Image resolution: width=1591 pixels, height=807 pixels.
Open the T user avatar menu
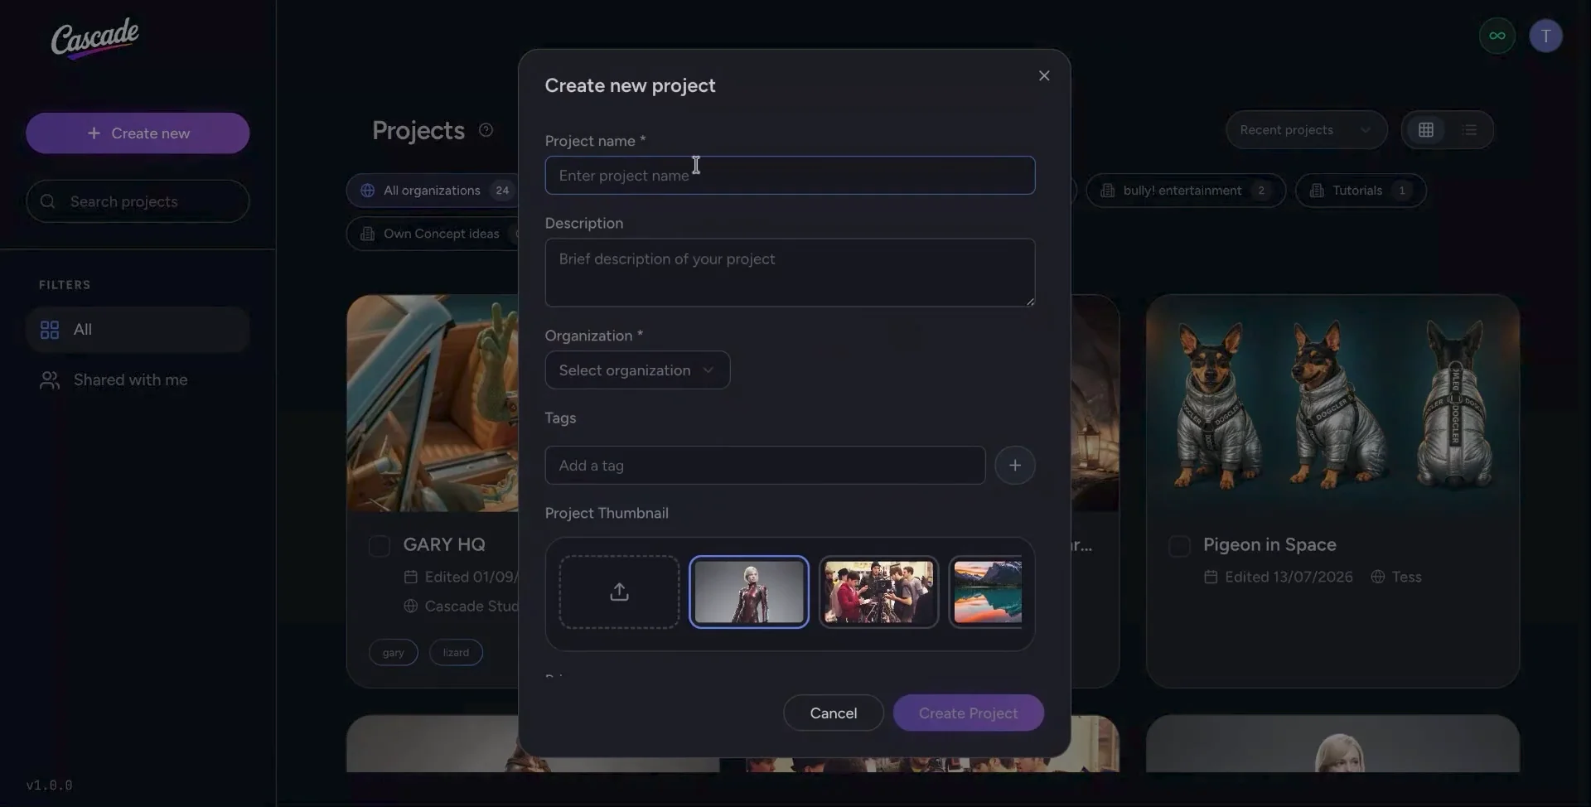tap(1545, 36)
